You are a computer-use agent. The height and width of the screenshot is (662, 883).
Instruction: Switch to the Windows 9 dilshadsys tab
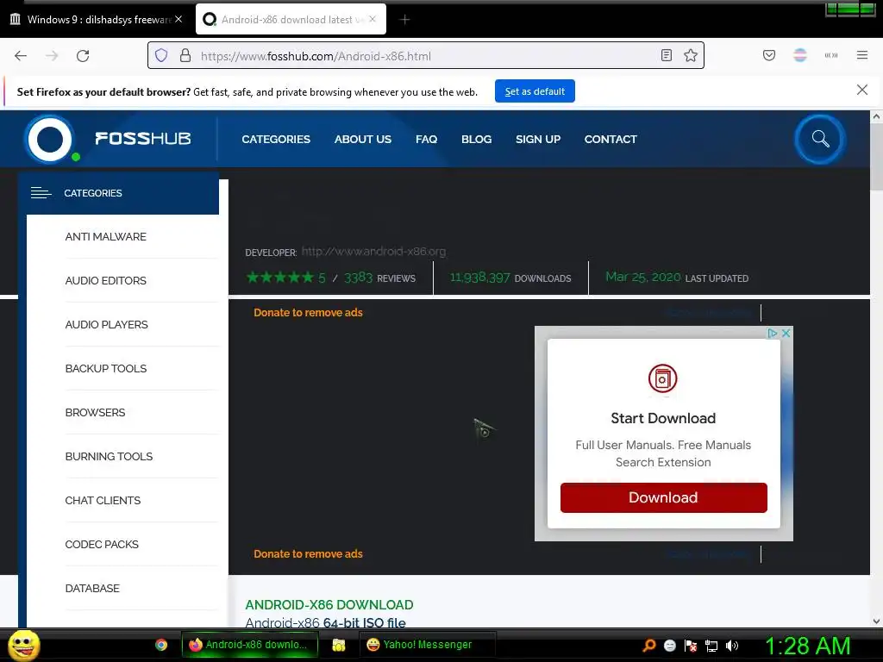click(x=97, y=19)
